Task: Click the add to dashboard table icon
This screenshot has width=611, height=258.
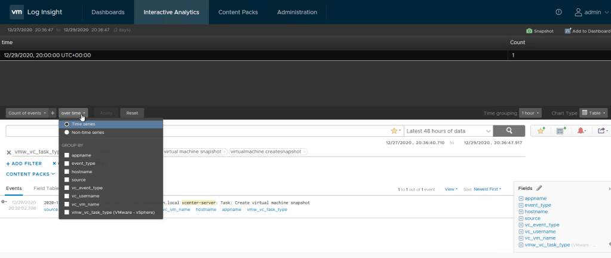Action: (560, 131)
